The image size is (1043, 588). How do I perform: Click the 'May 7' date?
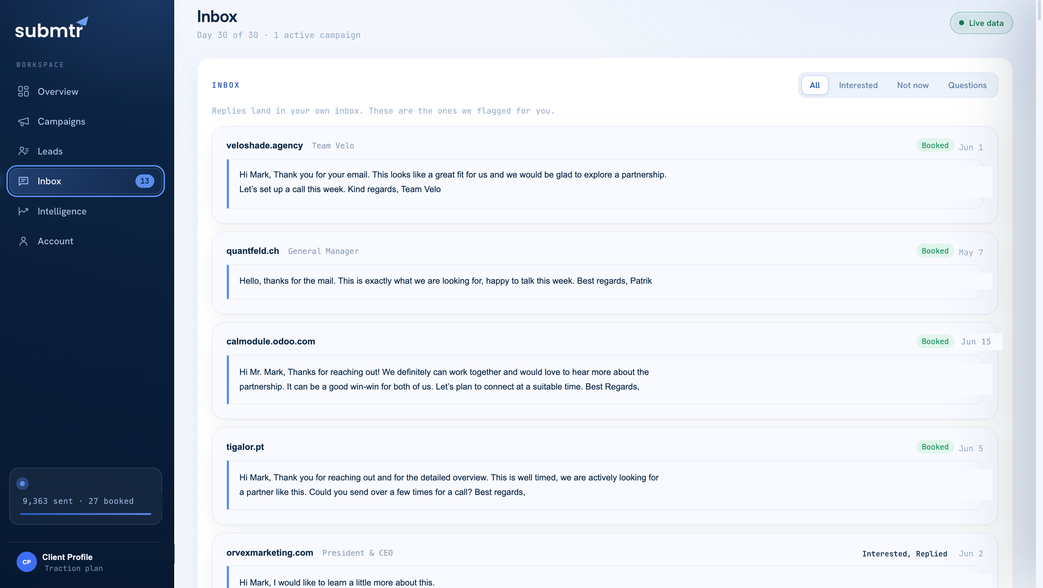[970, 252]
